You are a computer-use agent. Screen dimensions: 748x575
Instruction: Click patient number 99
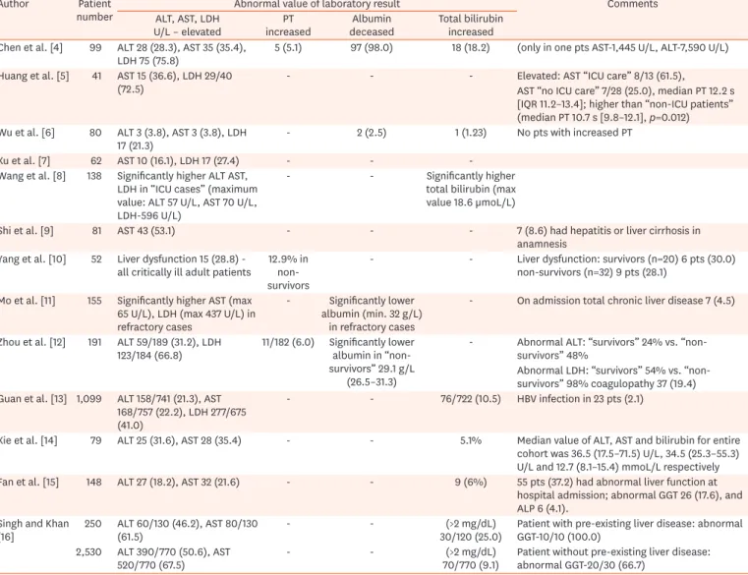[95, 48]
